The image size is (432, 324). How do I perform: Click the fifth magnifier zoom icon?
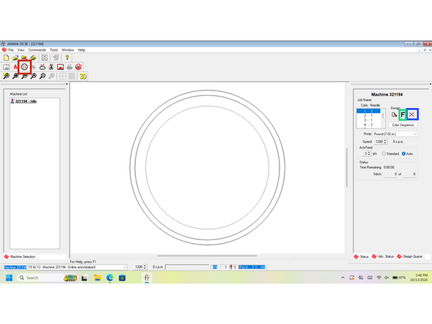pos(42,76)
